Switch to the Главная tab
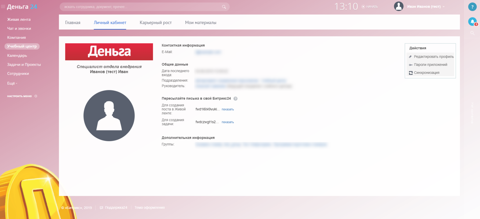 (73, 23)
